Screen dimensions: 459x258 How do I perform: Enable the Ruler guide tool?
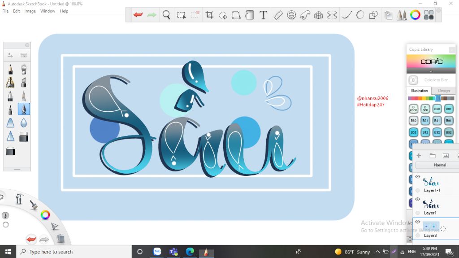click(x=278, y=15)
